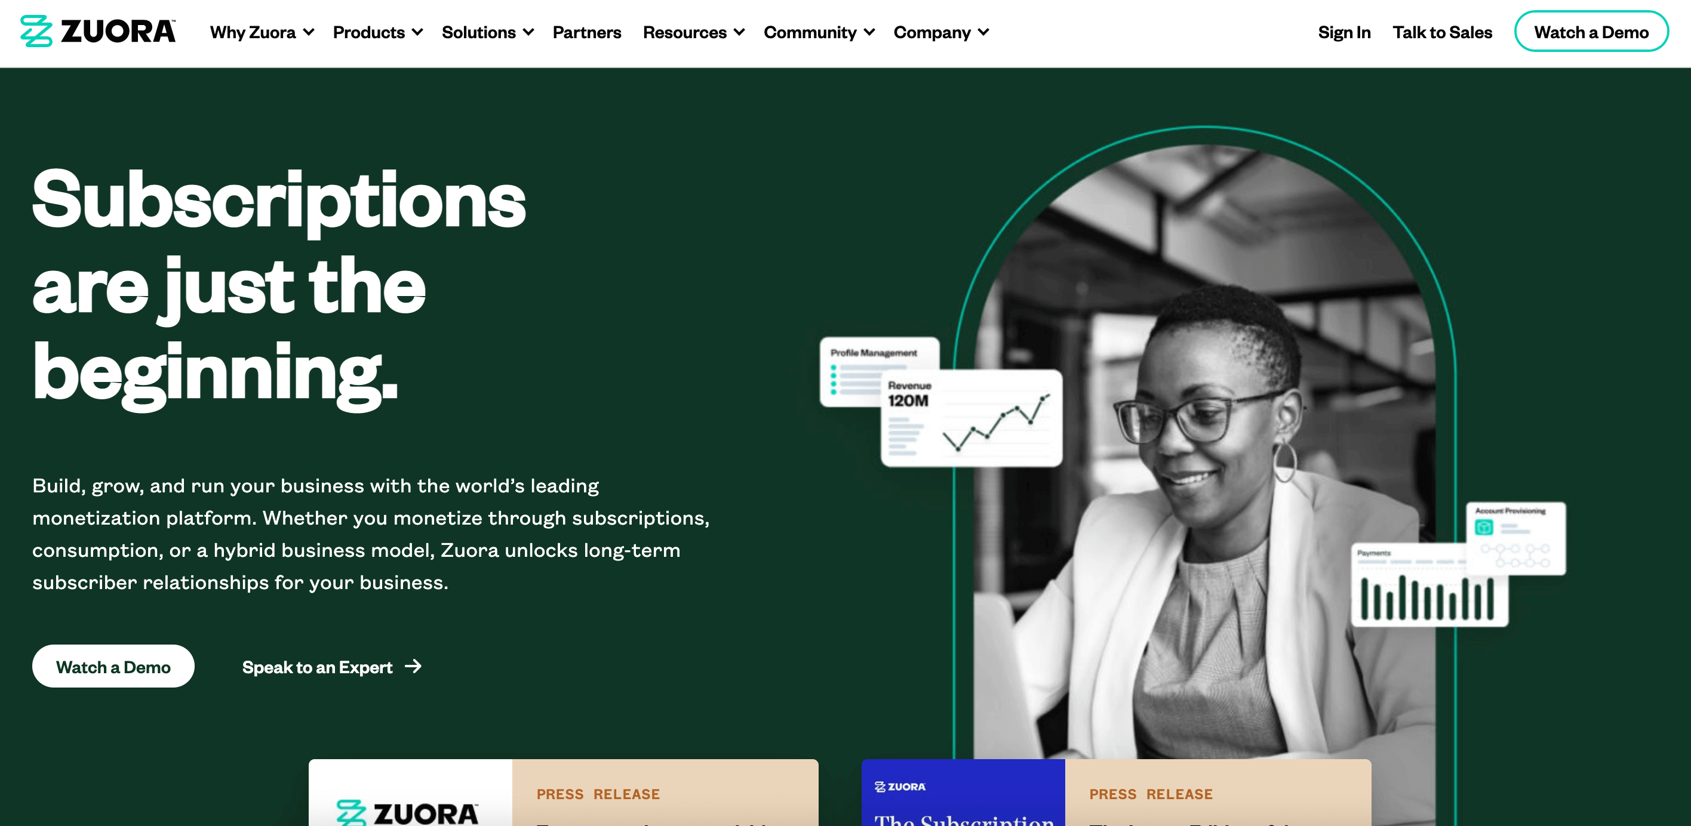
Task: Click the Partners navigation tab
Action: [586, 32]
